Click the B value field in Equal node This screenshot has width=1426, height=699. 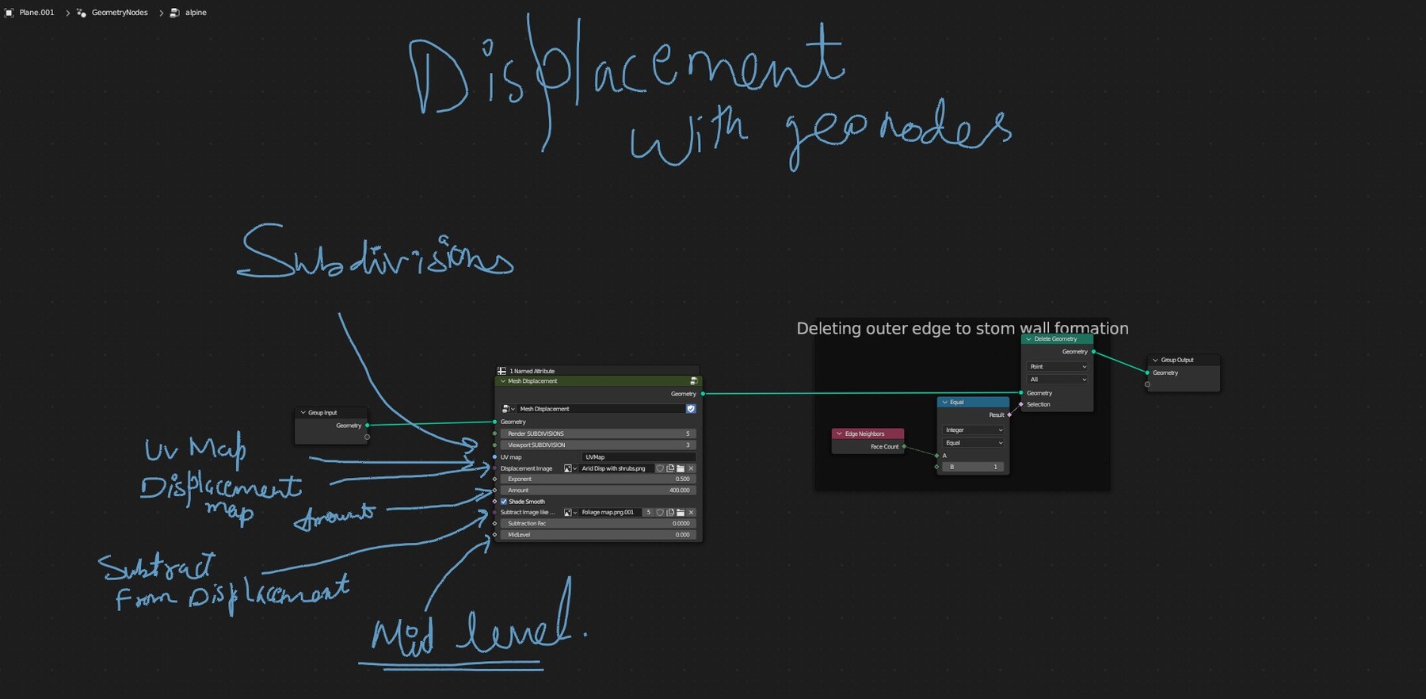[x=973, y=467]
